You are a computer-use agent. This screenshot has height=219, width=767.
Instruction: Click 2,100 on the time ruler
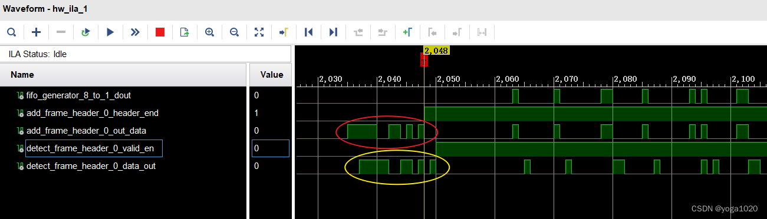pyautogui.click(x=743, y=79)
